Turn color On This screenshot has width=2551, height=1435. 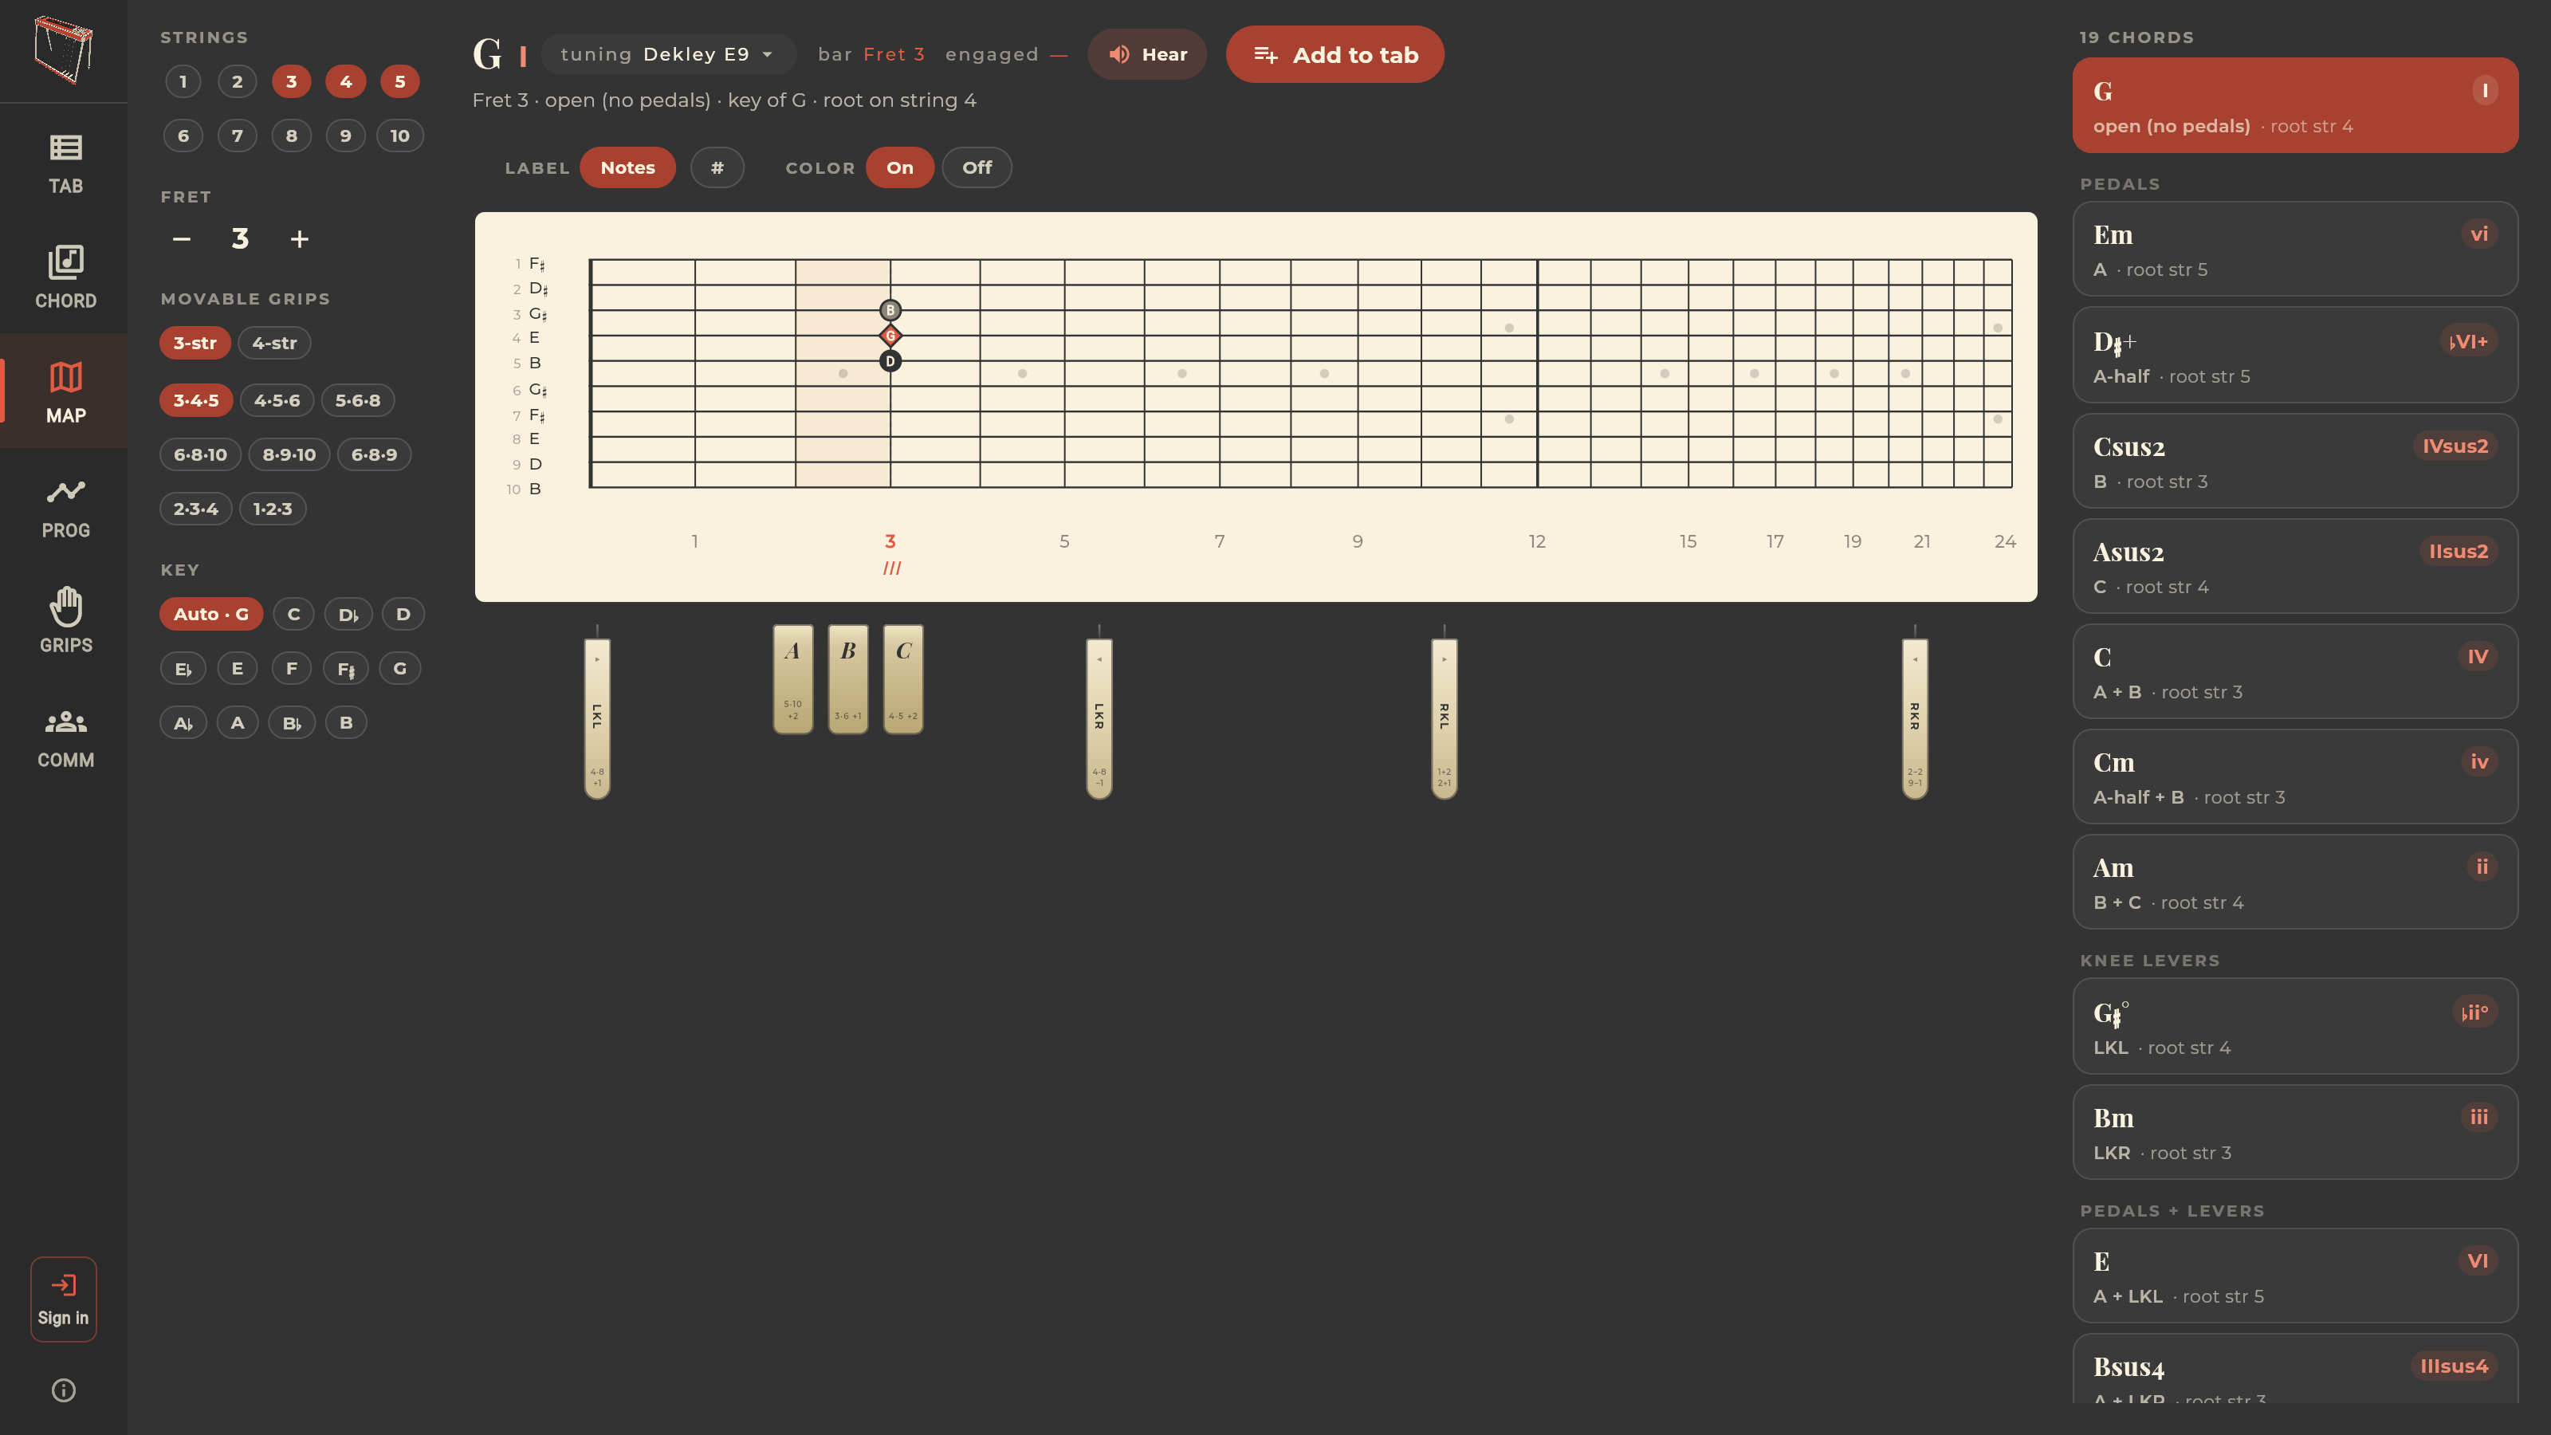pos(899,167)
